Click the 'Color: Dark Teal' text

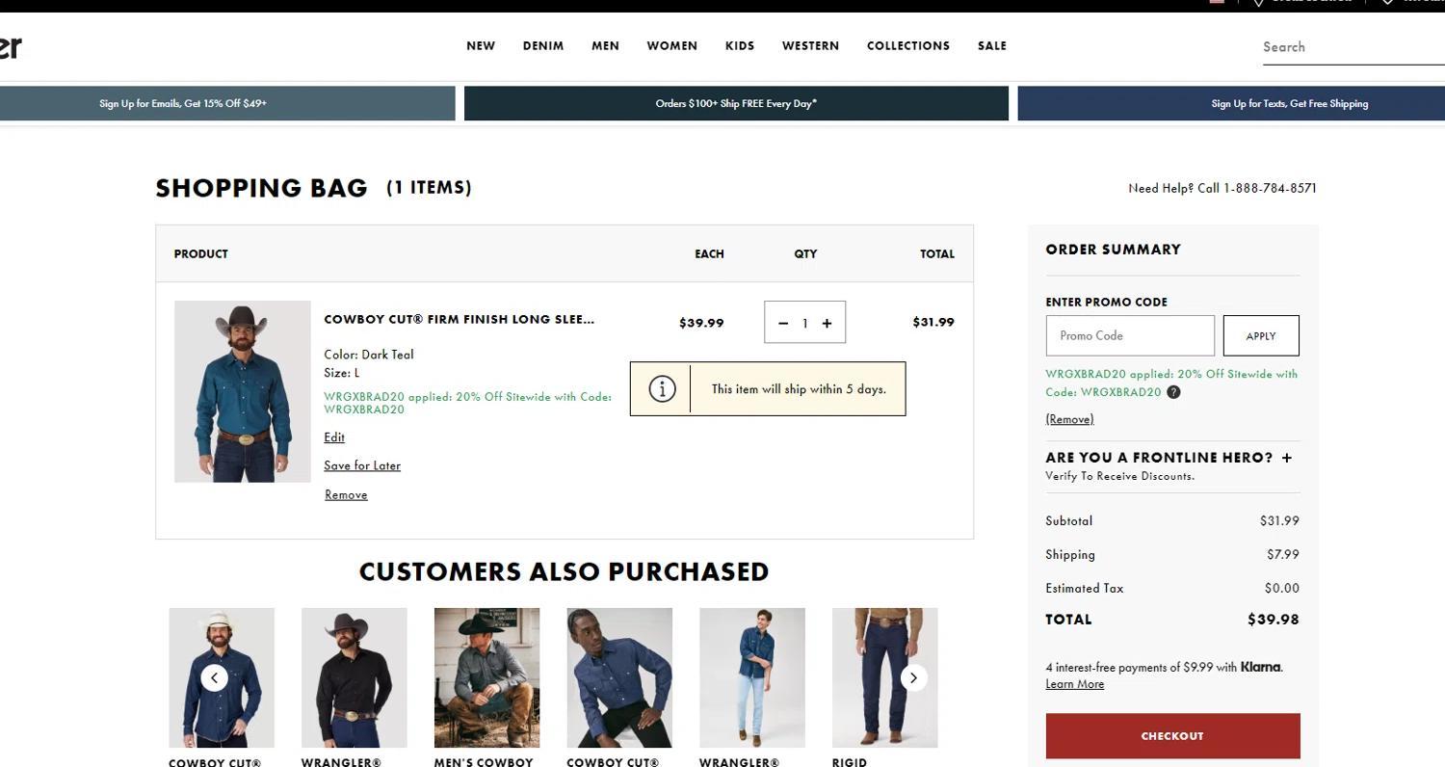pos(369,355)
